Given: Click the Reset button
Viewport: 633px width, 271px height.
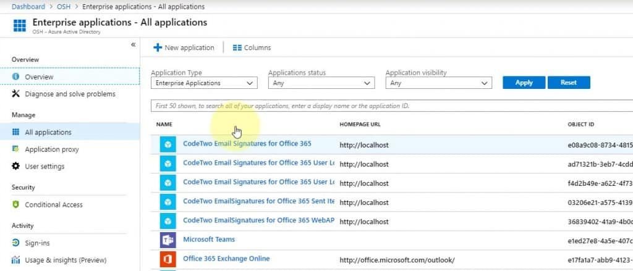Looking at the screenshot, I should pos(569,83).
